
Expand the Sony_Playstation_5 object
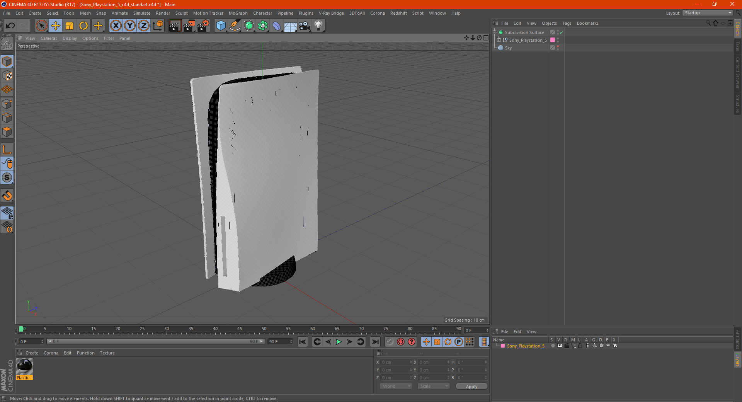point(499,40)
